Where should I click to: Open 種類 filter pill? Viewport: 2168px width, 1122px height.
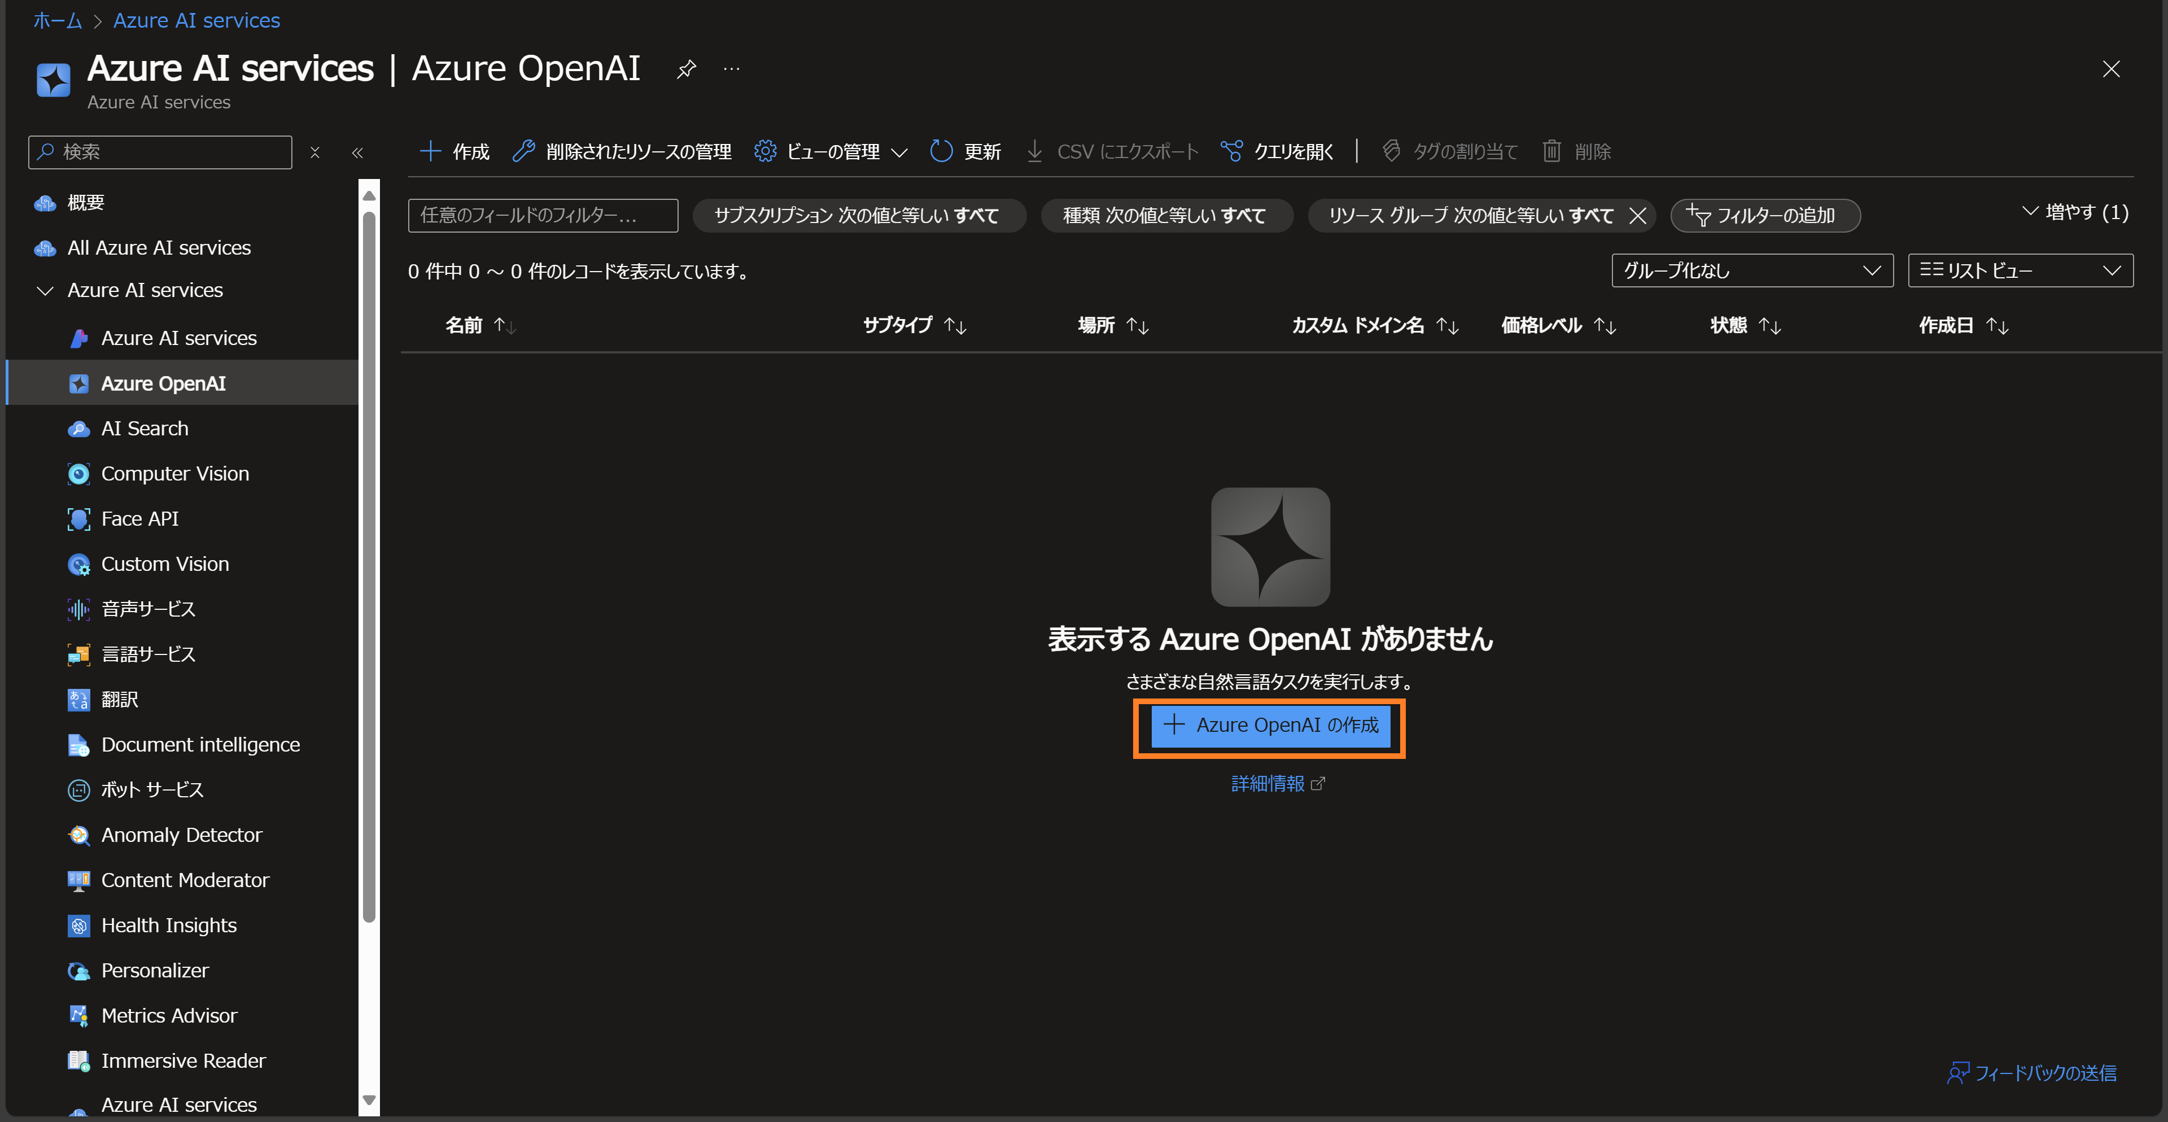pos(1166,216)
